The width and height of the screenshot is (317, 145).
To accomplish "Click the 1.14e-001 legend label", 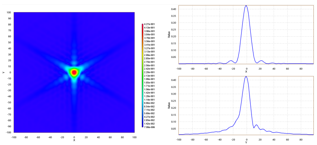I will coord(149,100).
